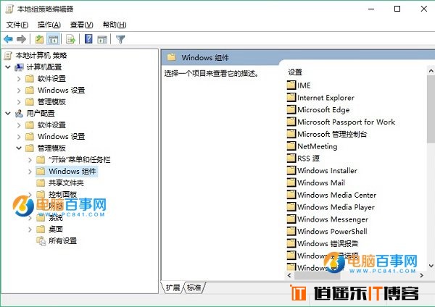Expand 管理模板 under 计算机配置

(x=19, y=102)
